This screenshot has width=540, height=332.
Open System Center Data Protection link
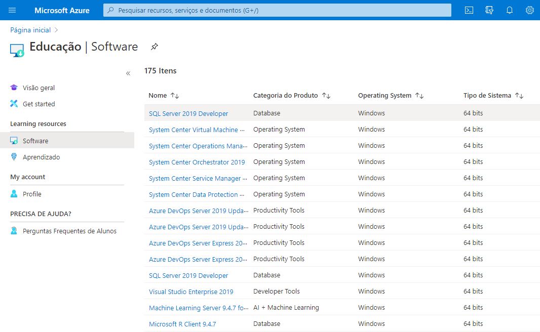tap(197, 194)
